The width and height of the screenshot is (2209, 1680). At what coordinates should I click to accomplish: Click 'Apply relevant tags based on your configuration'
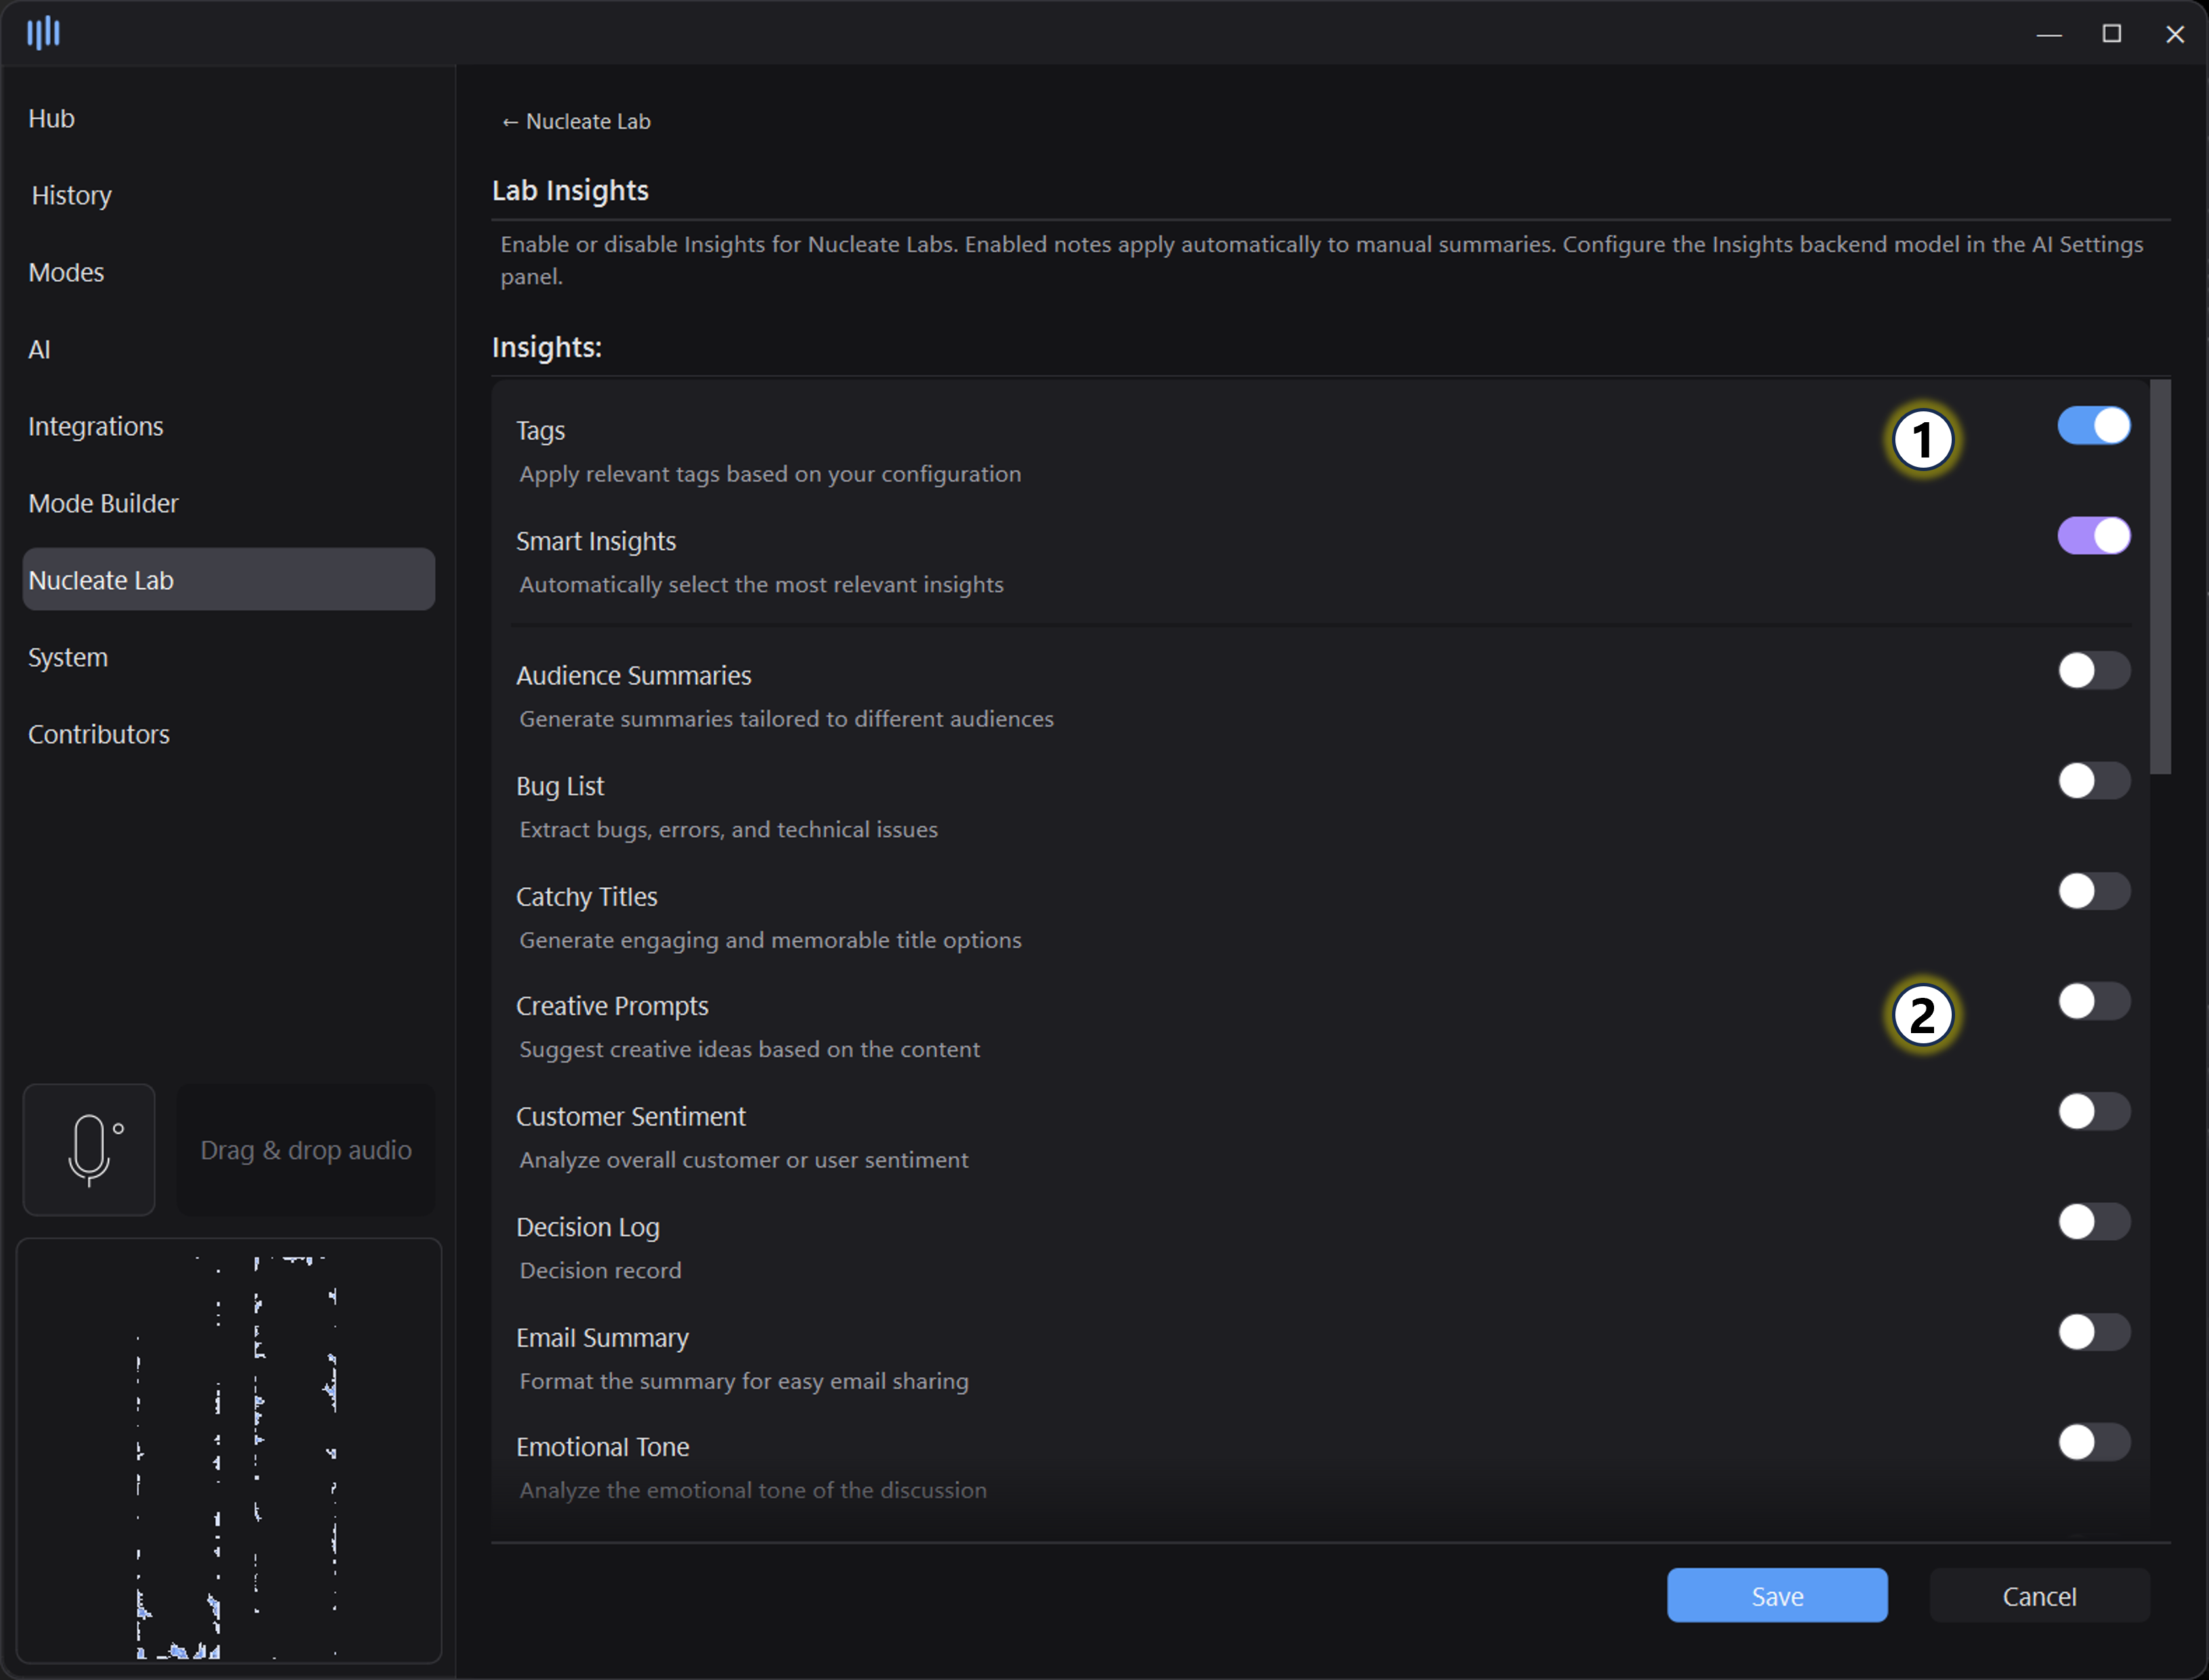[770, 474]
